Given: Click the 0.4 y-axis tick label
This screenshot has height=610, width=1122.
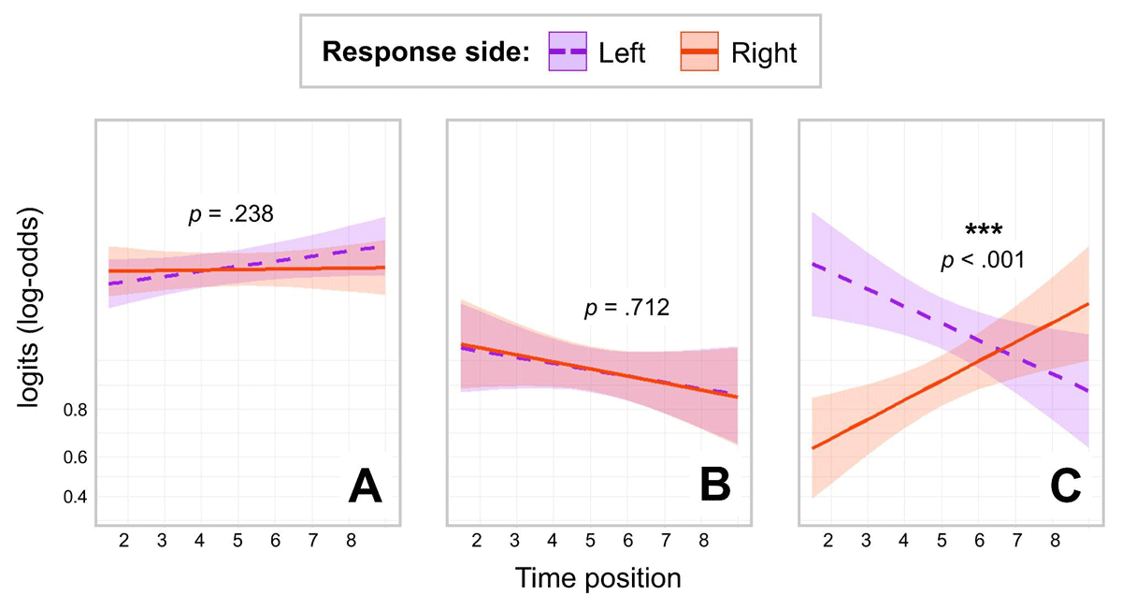Looking at the screenshot, I should [77, 497].
